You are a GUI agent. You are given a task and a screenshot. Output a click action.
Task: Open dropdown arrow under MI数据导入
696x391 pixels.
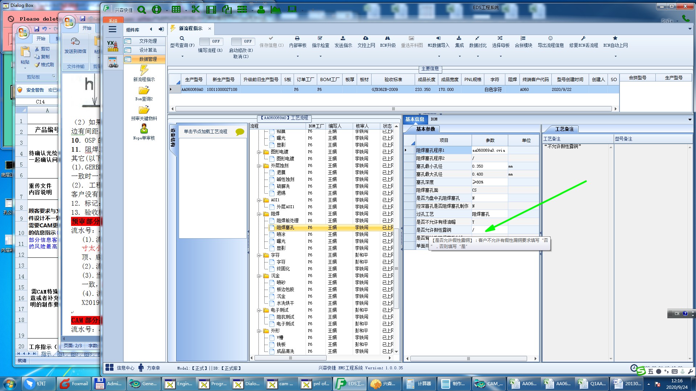click(439, 56)
